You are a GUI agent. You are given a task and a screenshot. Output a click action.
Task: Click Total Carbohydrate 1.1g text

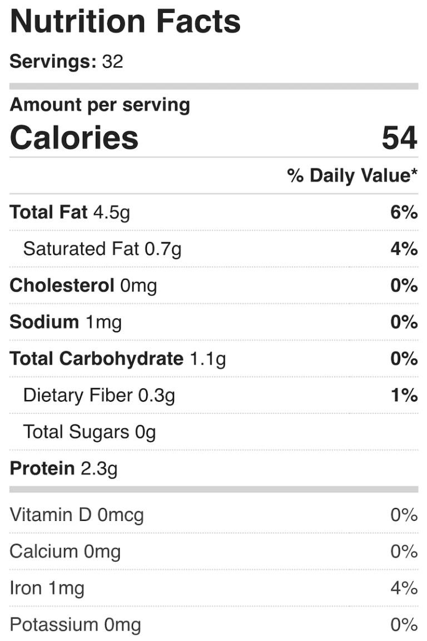coord(118,359)
